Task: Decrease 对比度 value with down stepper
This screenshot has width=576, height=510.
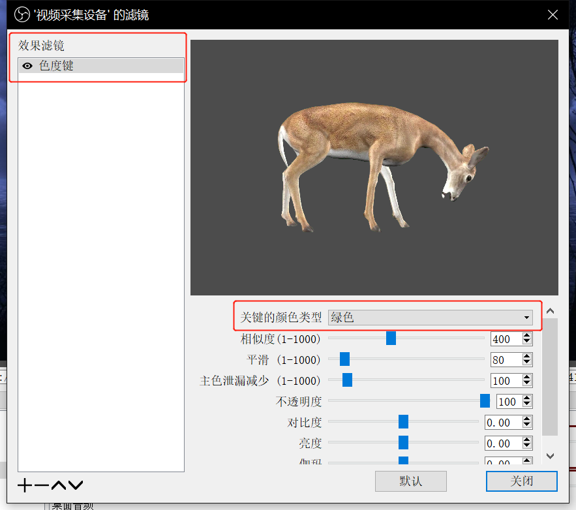Action: 527,426
